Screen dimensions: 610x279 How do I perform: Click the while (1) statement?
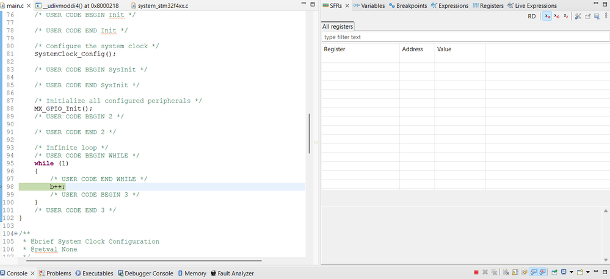[51, 164]
